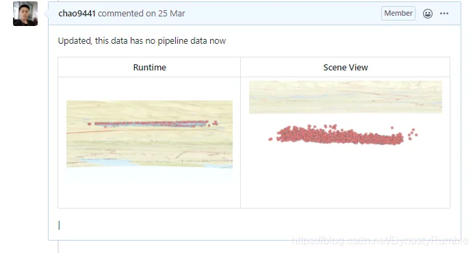Click the 'Updated, this data has no pipeline' text
The height and width of the screenshot is (253, 475).
[x=124, y=41]
